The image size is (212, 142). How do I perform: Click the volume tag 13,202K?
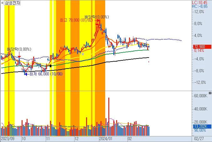(202, 126)
